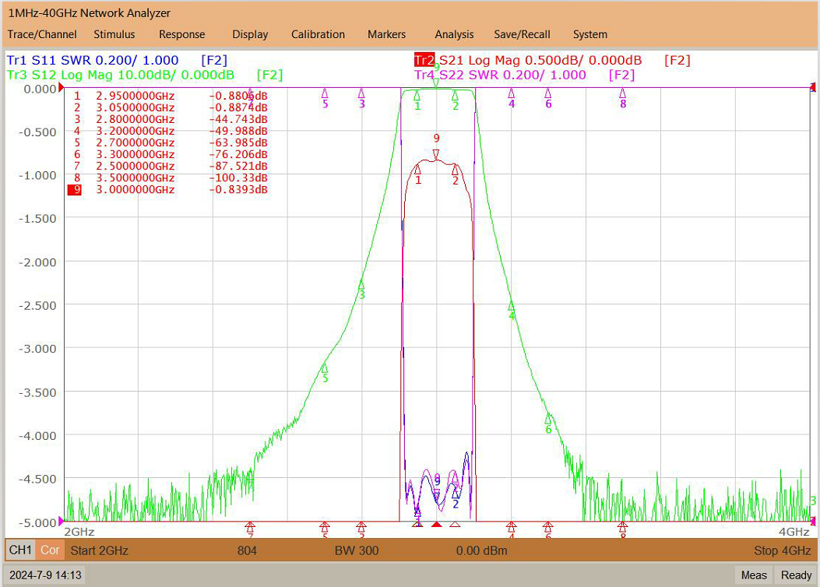Click marker 1 row at 2.9500000GHz
The height and width of the screenshot is (587, 820).
point(170,96)
